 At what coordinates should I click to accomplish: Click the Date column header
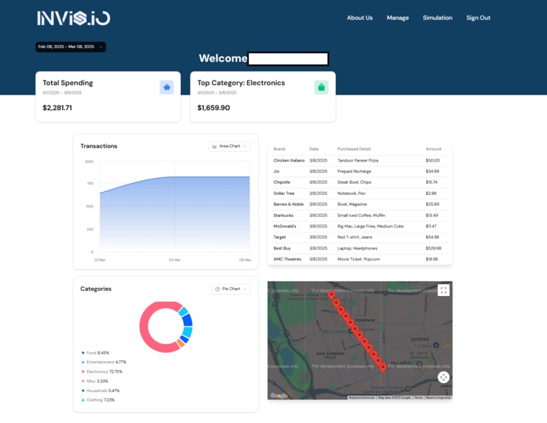[314, 149]
